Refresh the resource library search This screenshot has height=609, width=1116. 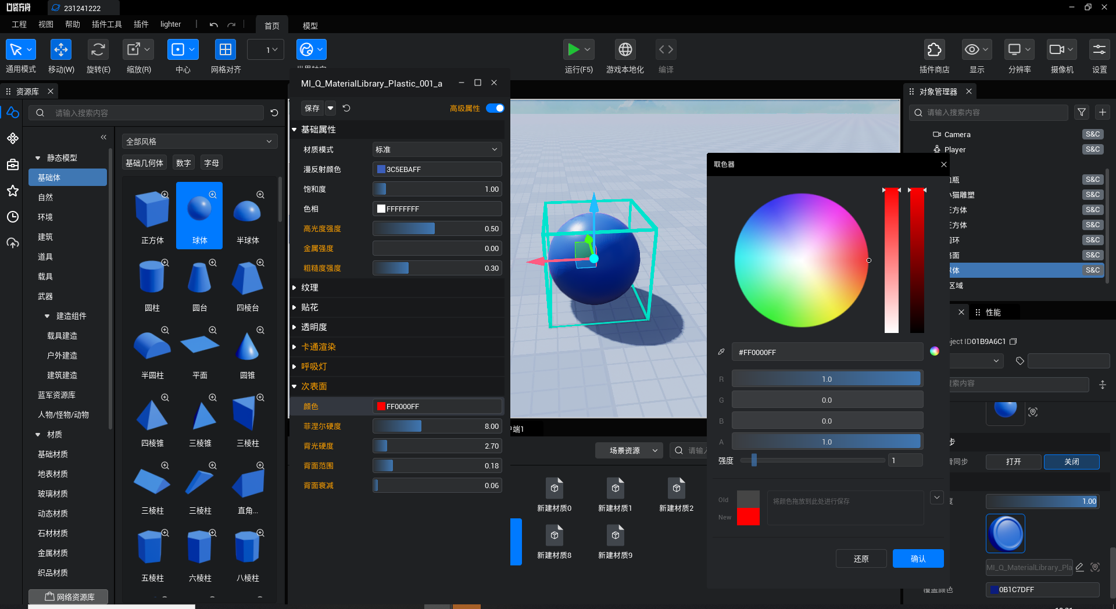[274, 113]
